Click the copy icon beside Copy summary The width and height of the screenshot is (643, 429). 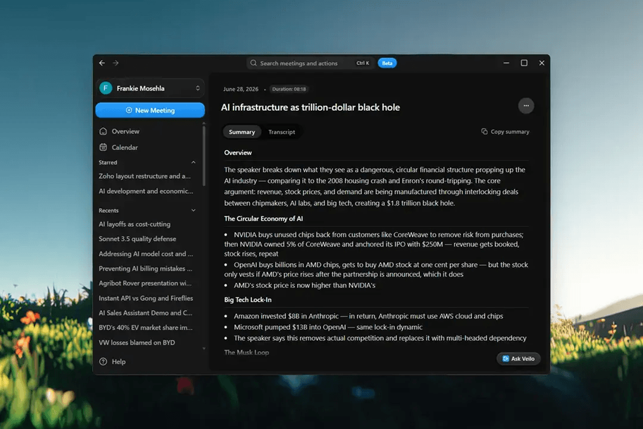pos(484,132)
